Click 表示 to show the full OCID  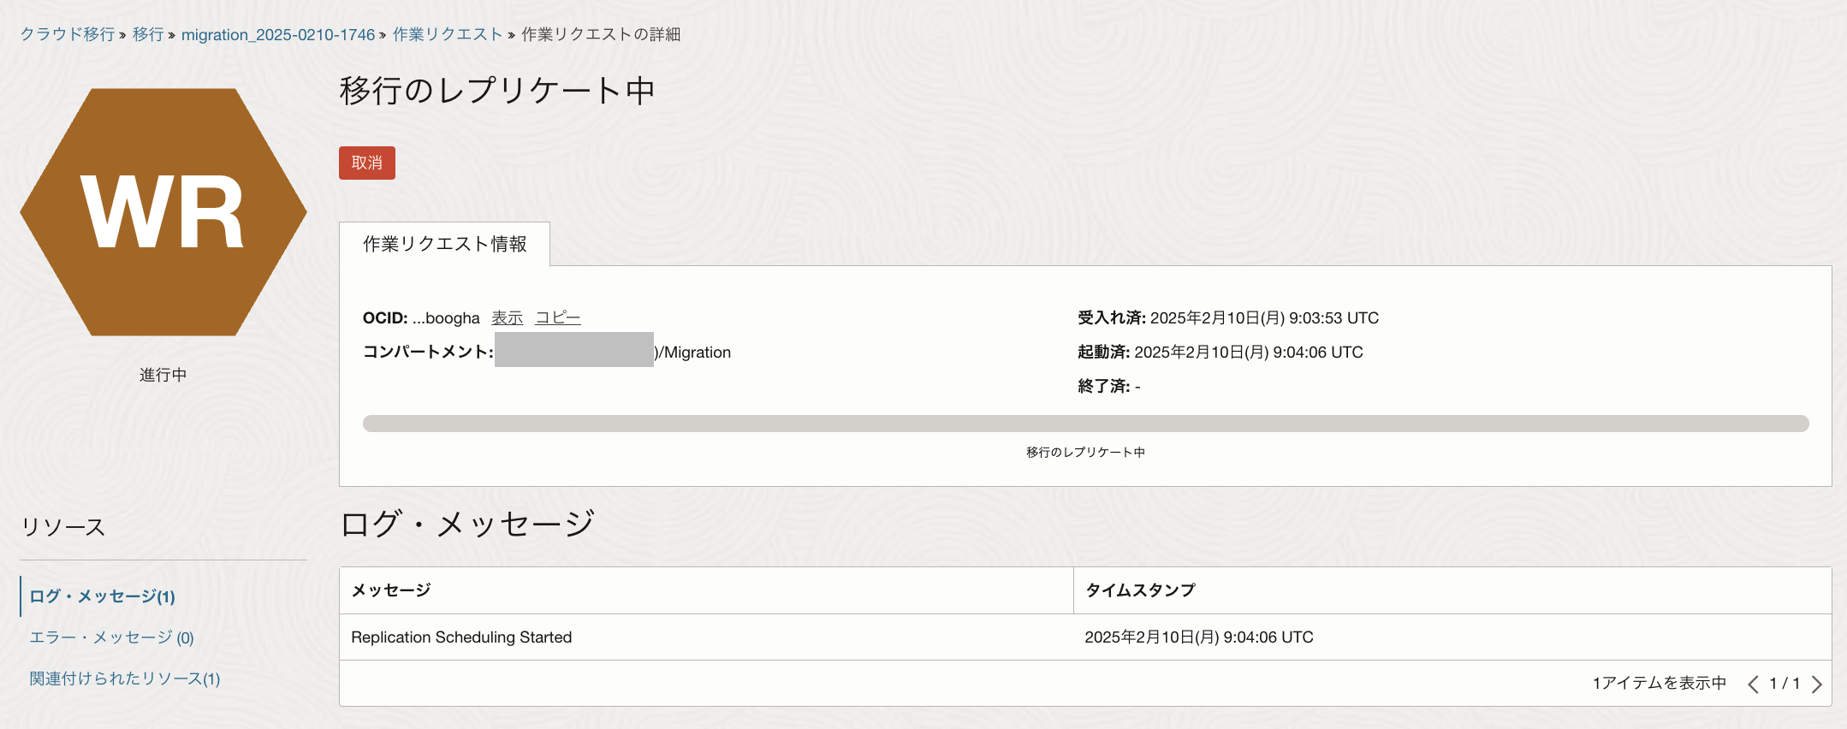point(507,318)
